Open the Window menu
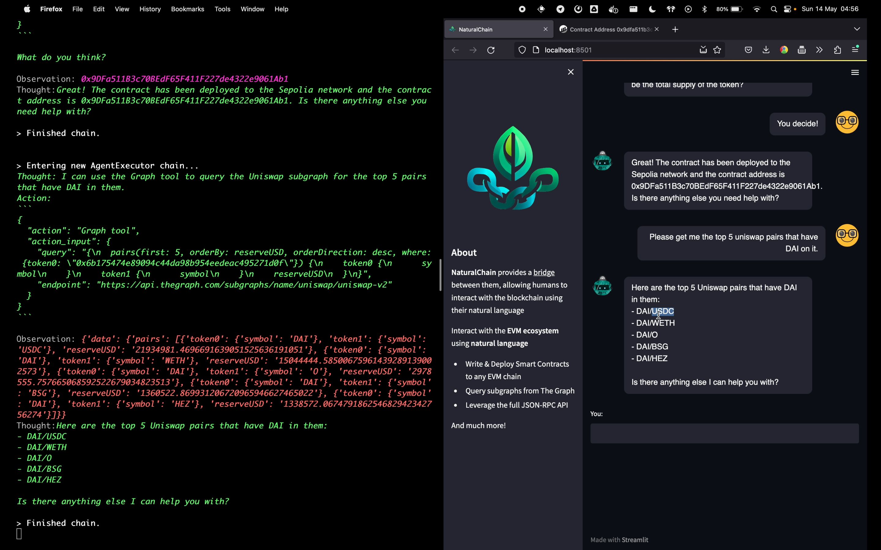 252,9
